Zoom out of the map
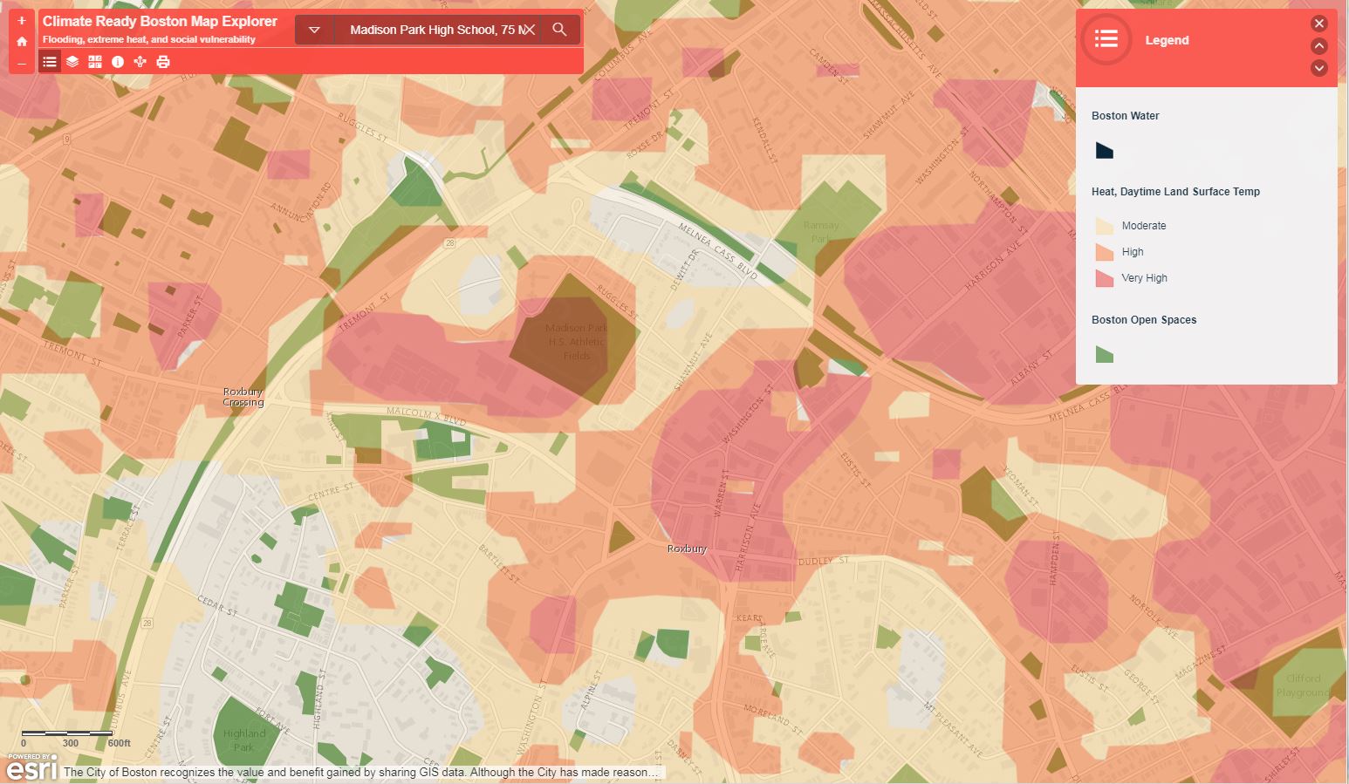 click(x=22, y=63)
